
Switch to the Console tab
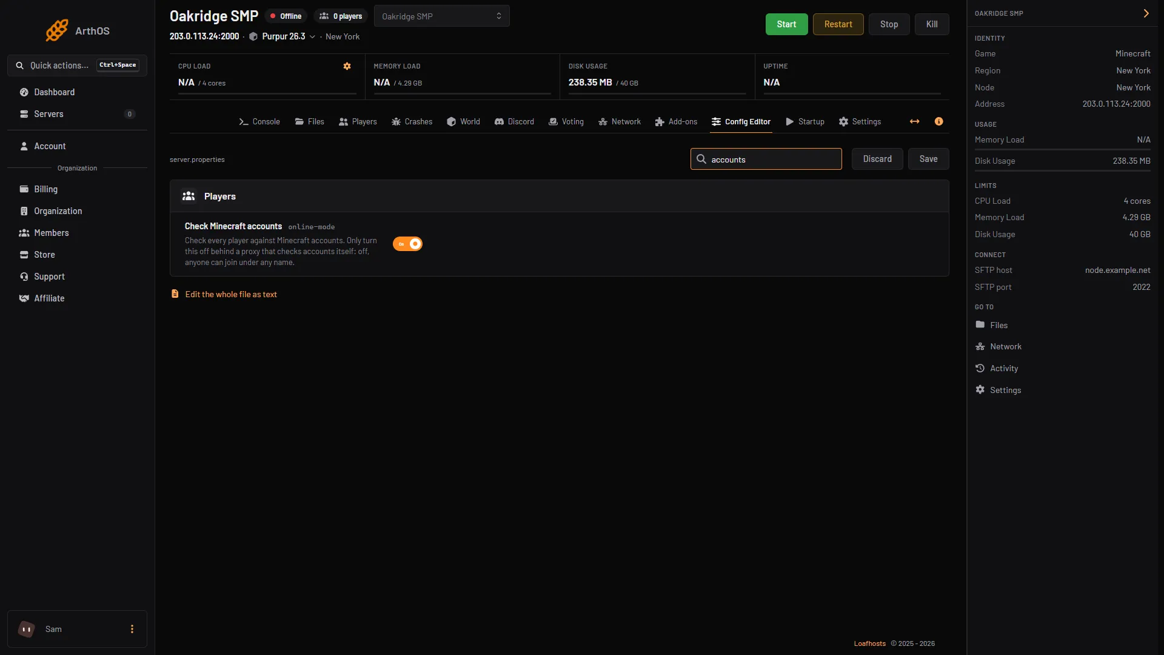[x=259, y=121]
